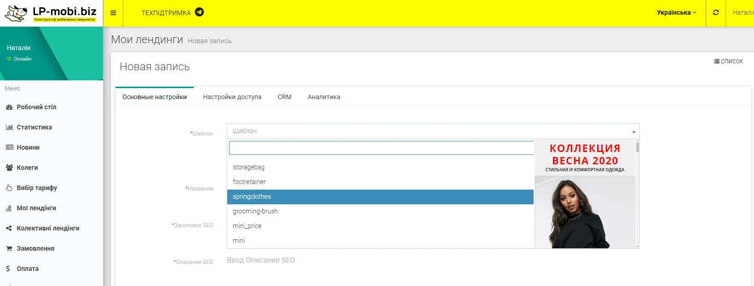This screenshot has height=286, width=754.
Task: Click LP-mobi.biz logo
Action: [x=51, y=13]
